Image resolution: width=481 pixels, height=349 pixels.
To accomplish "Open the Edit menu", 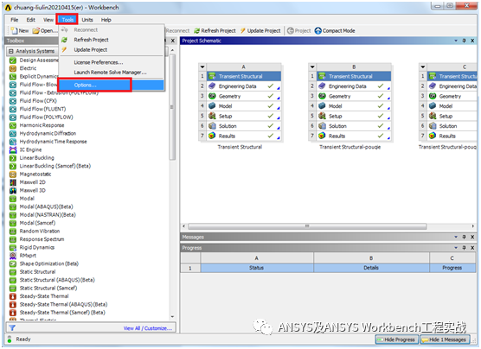I will point(30,20).
